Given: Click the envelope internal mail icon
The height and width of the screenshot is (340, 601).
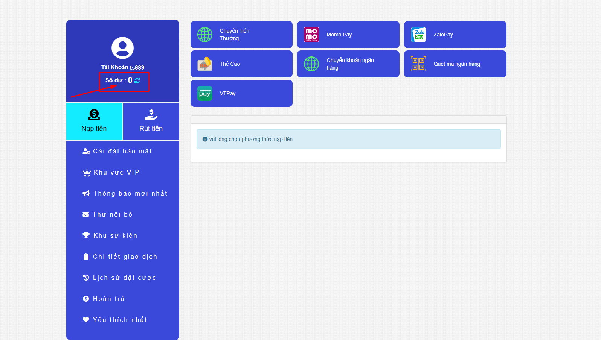Looking at the screenshot, I should pos(86,214).
